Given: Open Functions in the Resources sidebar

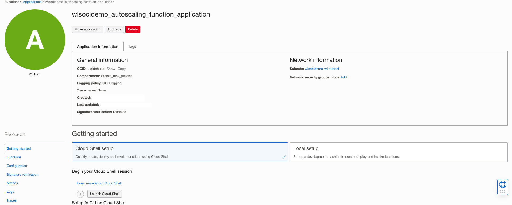Looking at the screenshot, I should (x=14, y=157).
